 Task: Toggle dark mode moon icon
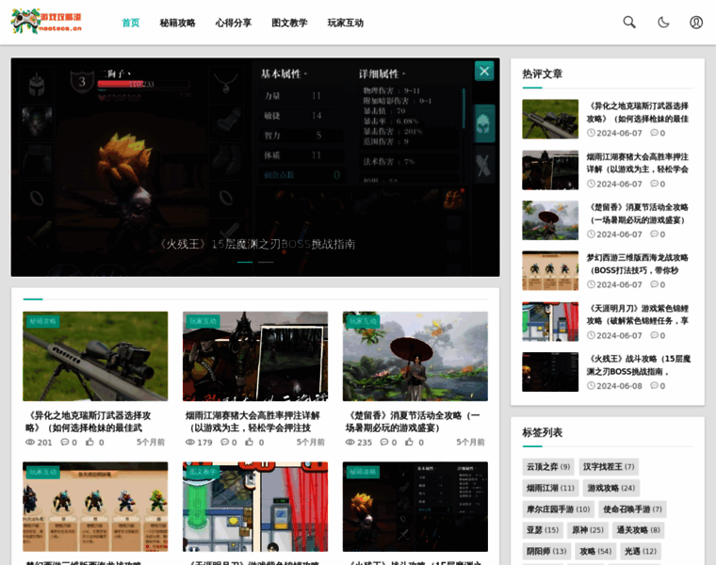663,23
